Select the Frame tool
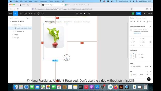Image resolution: width=161 pixels, height=91 pixels. click(x=20, y=13)
